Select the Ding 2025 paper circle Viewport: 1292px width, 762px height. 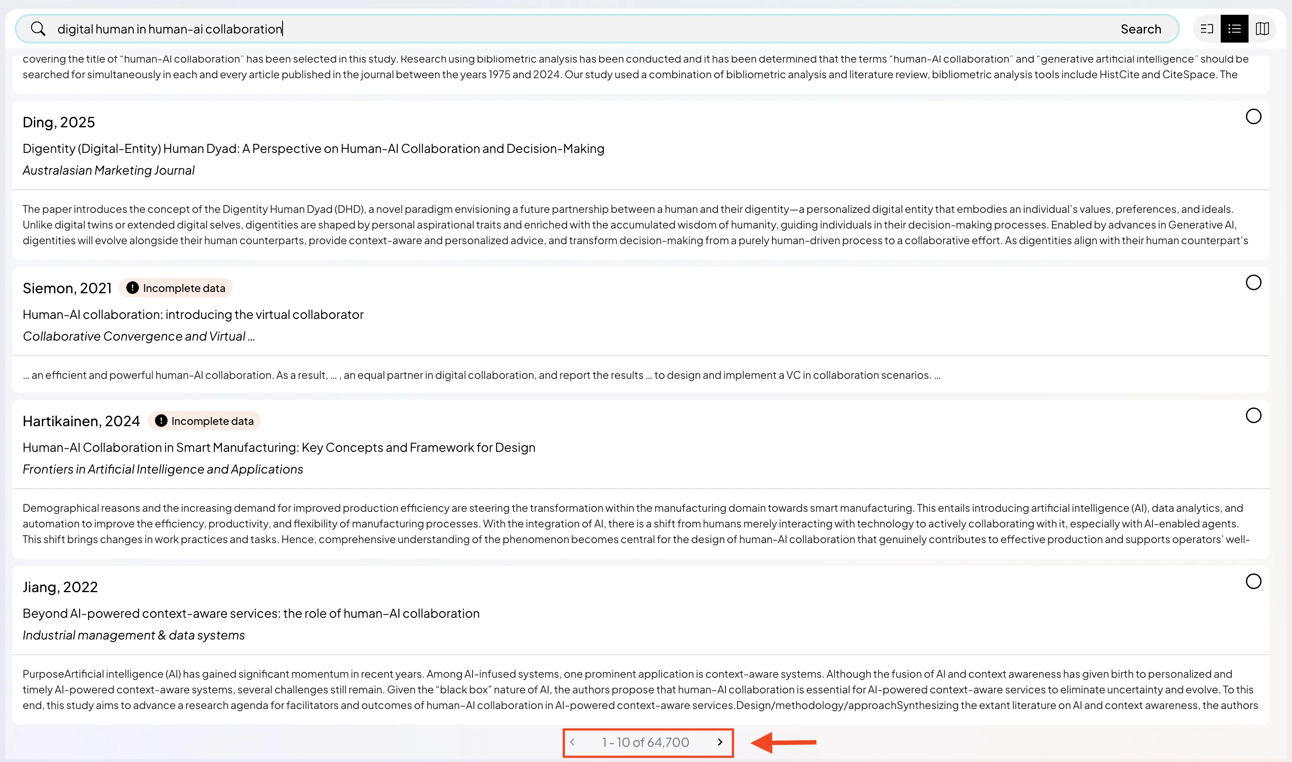click(x=1253, y=116)
